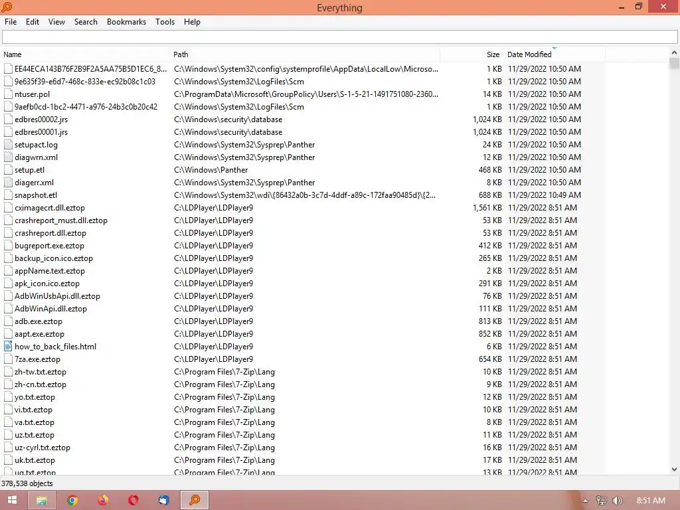Click the Everything magnifier icon in title bar
This screenshot has width=680, height=510.
[7, 7]
